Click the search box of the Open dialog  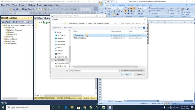tap(133, 23)
